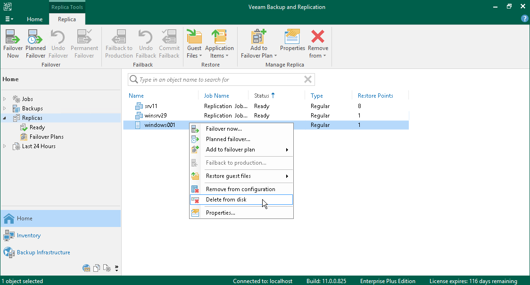Select Jobs in the navigation tree
Screen dimensions: 530x285
(x=27, y=99)
